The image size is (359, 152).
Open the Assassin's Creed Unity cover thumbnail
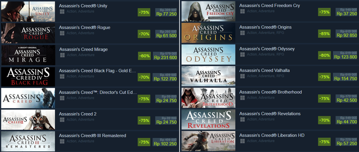(x=28, y=12)
